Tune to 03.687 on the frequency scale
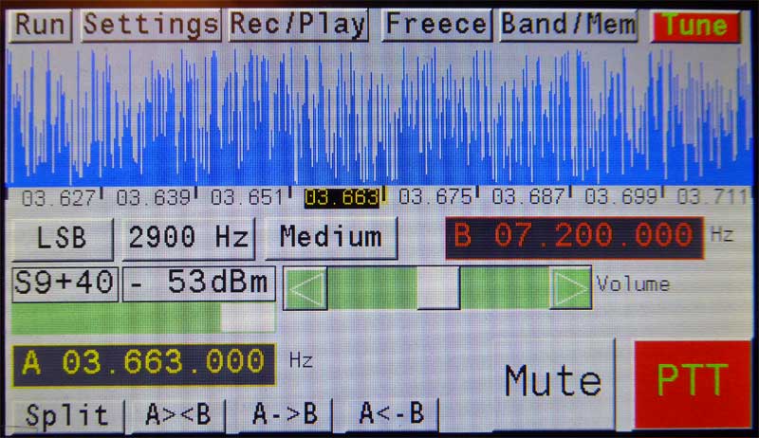 tap(528, 197)
